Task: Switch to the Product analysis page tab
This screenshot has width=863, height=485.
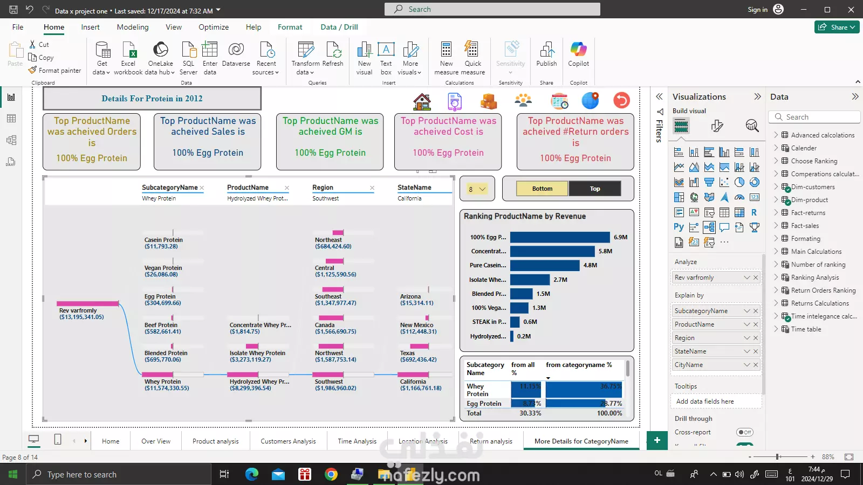Action: click(216, 441)
